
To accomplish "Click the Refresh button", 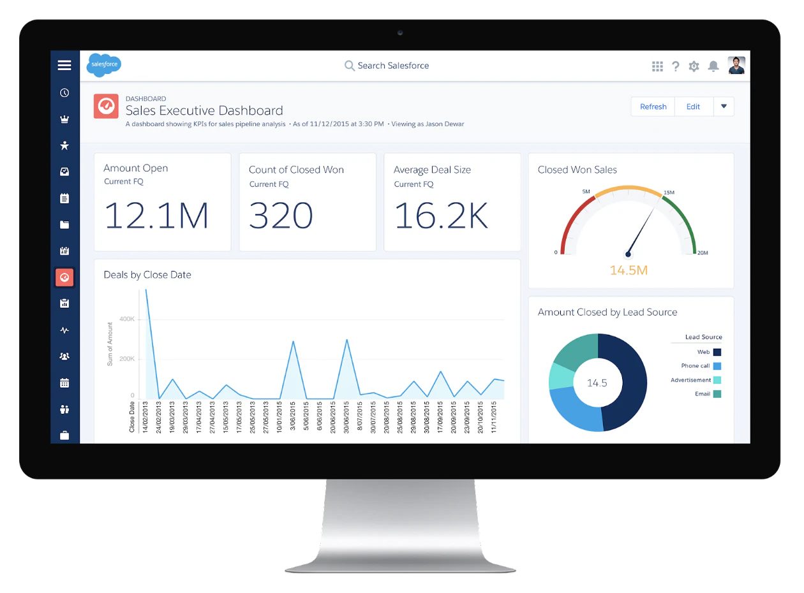I will [x=653, y=106].
